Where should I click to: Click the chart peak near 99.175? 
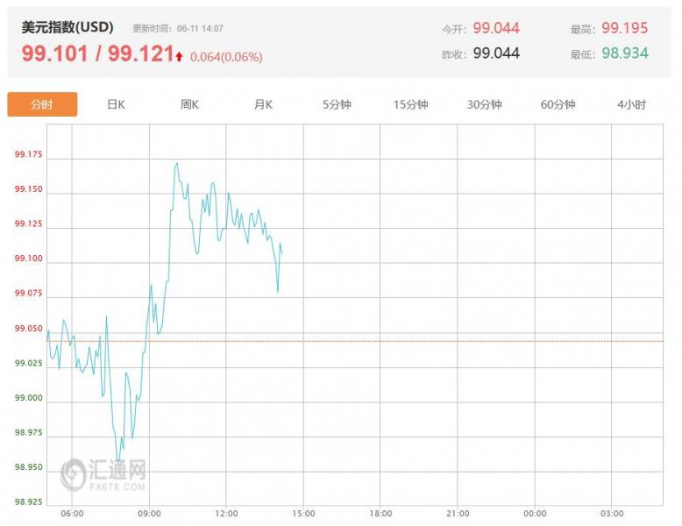[x=176, y=164]
